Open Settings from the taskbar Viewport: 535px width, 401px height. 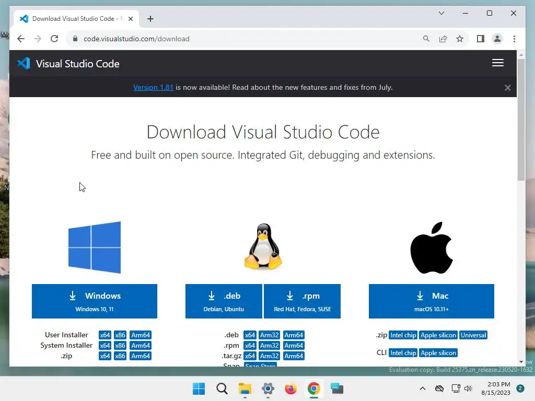(x=268, y=388)
